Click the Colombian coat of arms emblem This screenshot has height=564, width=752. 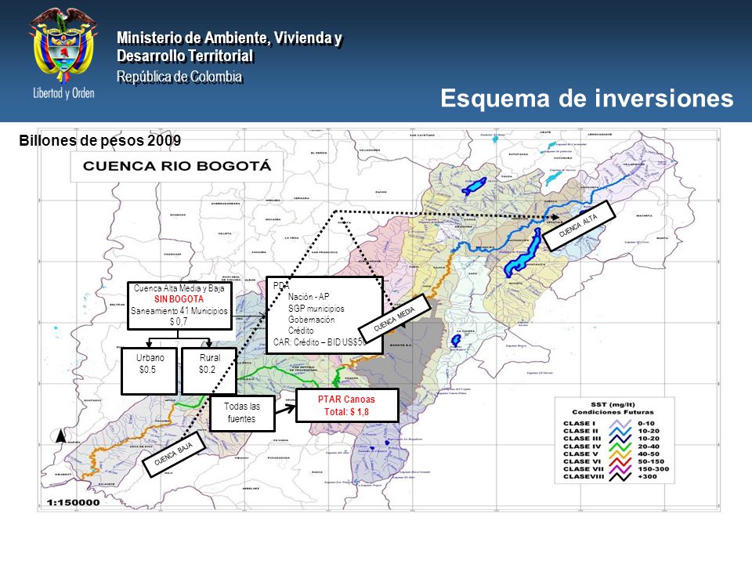(63, 45)
